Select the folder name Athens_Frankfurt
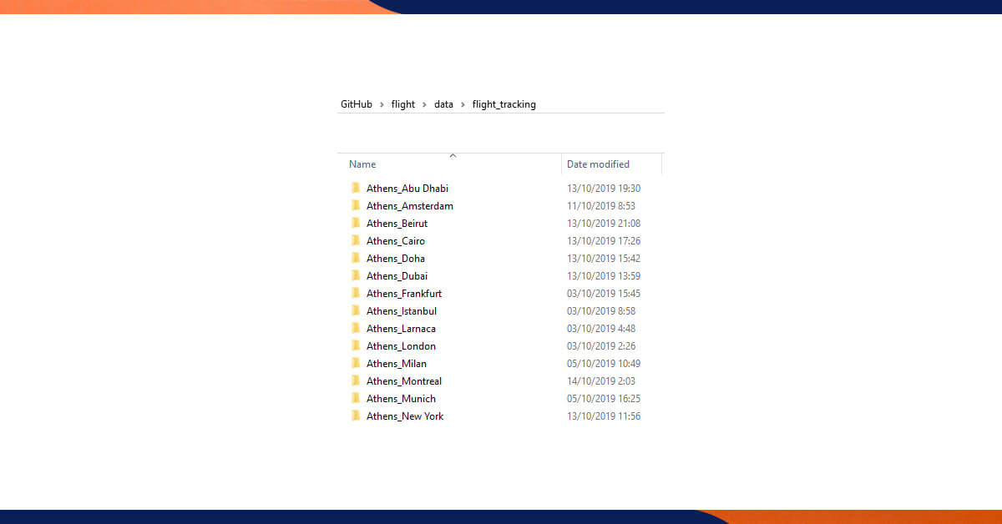 click(x=404, y=294)
